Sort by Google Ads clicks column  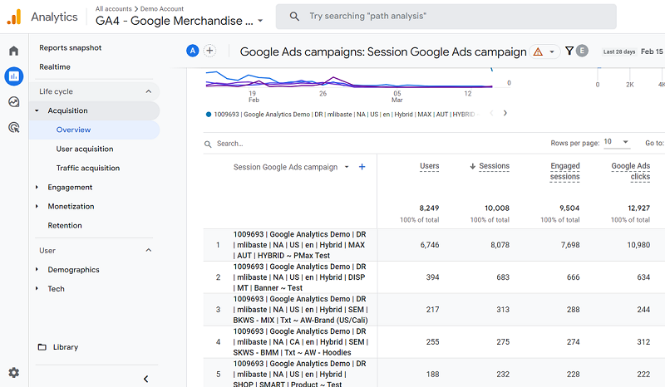tap(631, 171)
